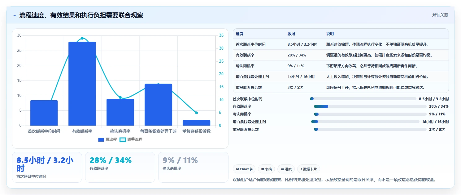Click the sparkle icon in 数据卡片 tag
Viewport: 461px width, 195px height.
click(301, 169)
